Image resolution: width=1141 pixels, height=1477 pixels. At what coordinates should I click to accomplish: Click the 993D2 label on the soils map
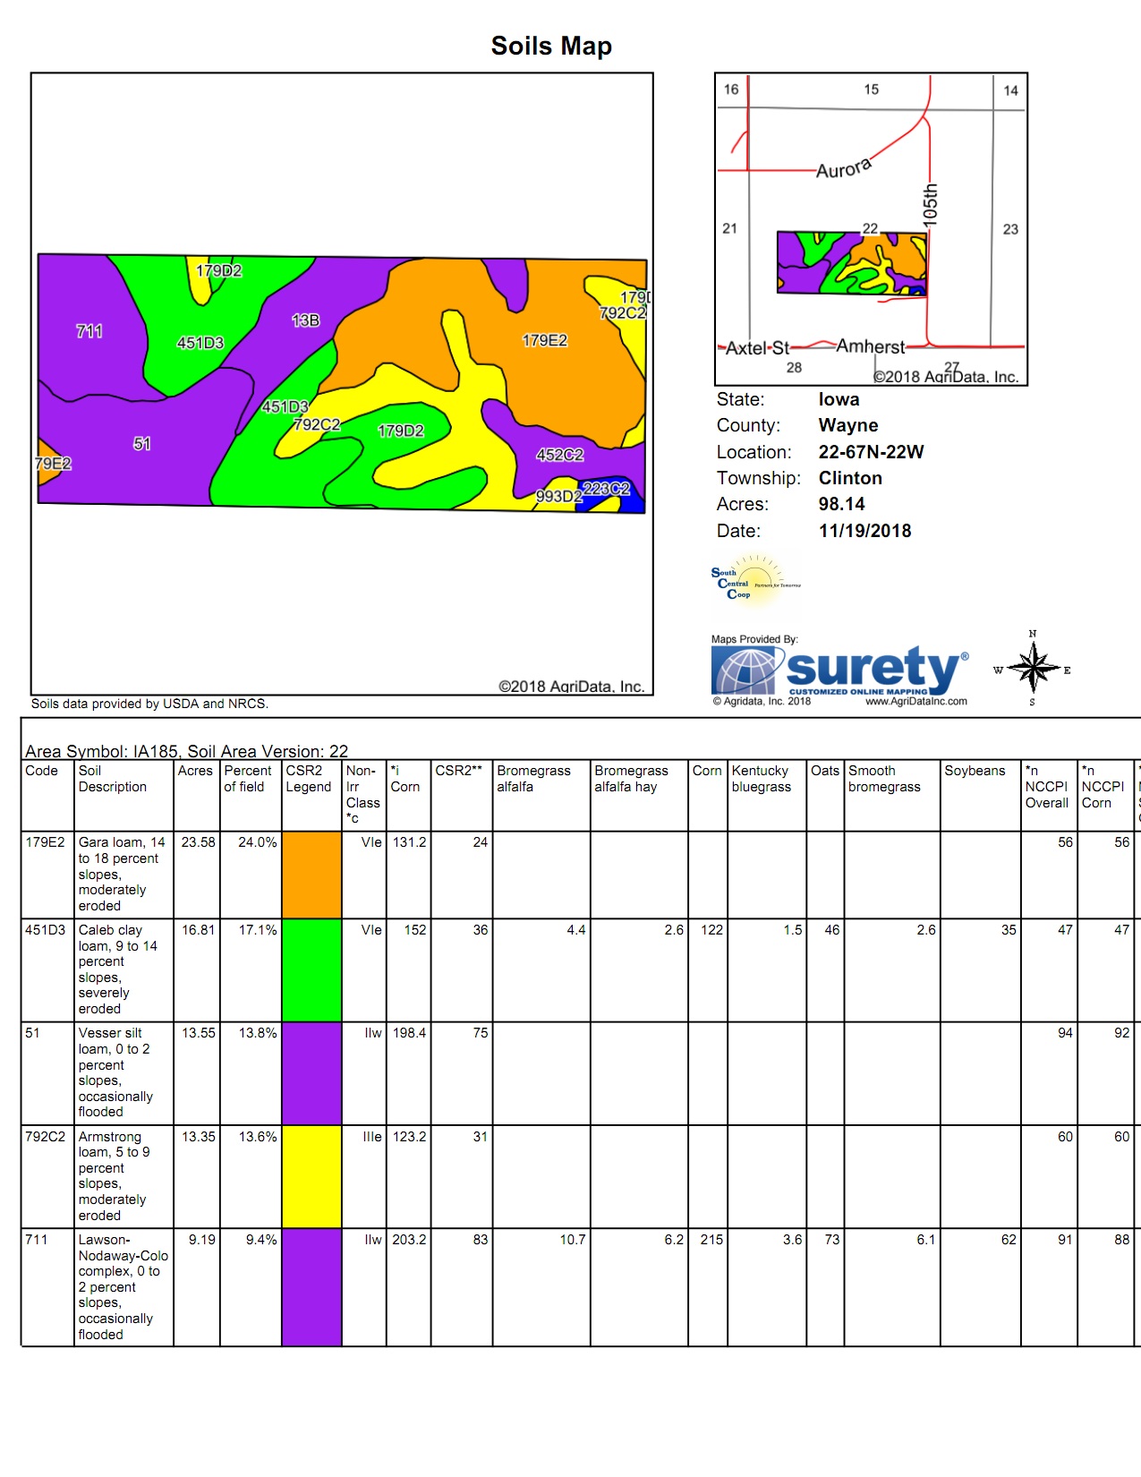click(558, 496)
